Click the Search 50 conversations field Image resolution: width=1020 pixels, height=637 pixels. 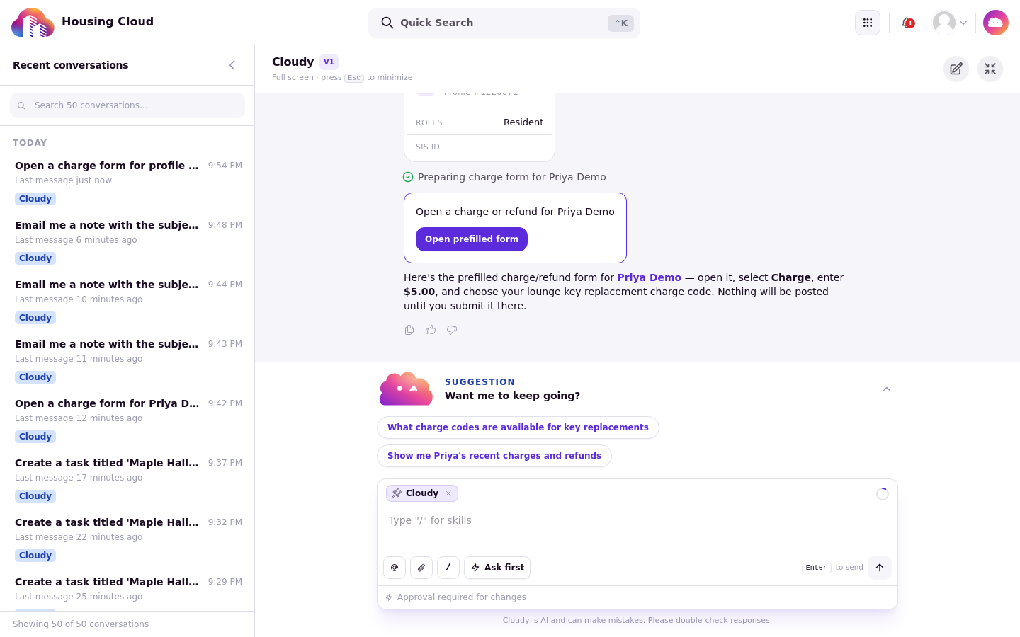pos(127,105)
